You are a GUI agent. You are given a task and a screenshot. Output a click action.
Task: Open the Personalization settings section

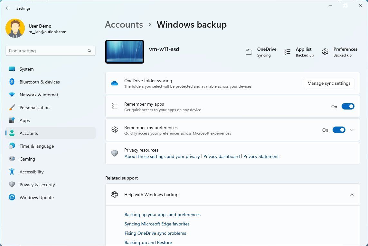tap(34, 108)
